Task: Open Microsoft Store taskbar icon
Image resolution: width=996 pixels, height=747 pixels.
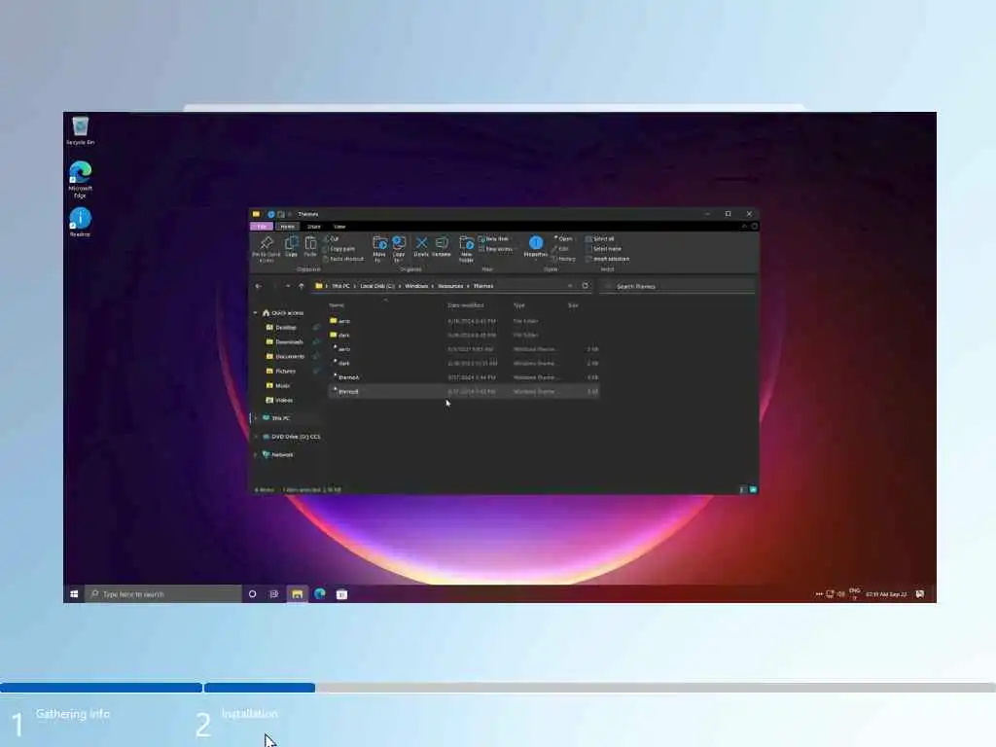Action: pos(341,594)
